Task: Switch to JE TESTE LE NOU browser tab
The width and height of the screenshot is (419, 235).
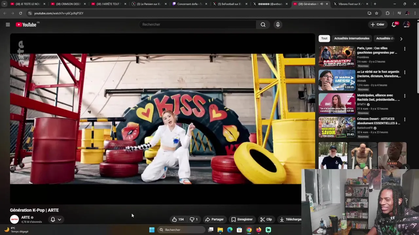Action: (28, 4)
